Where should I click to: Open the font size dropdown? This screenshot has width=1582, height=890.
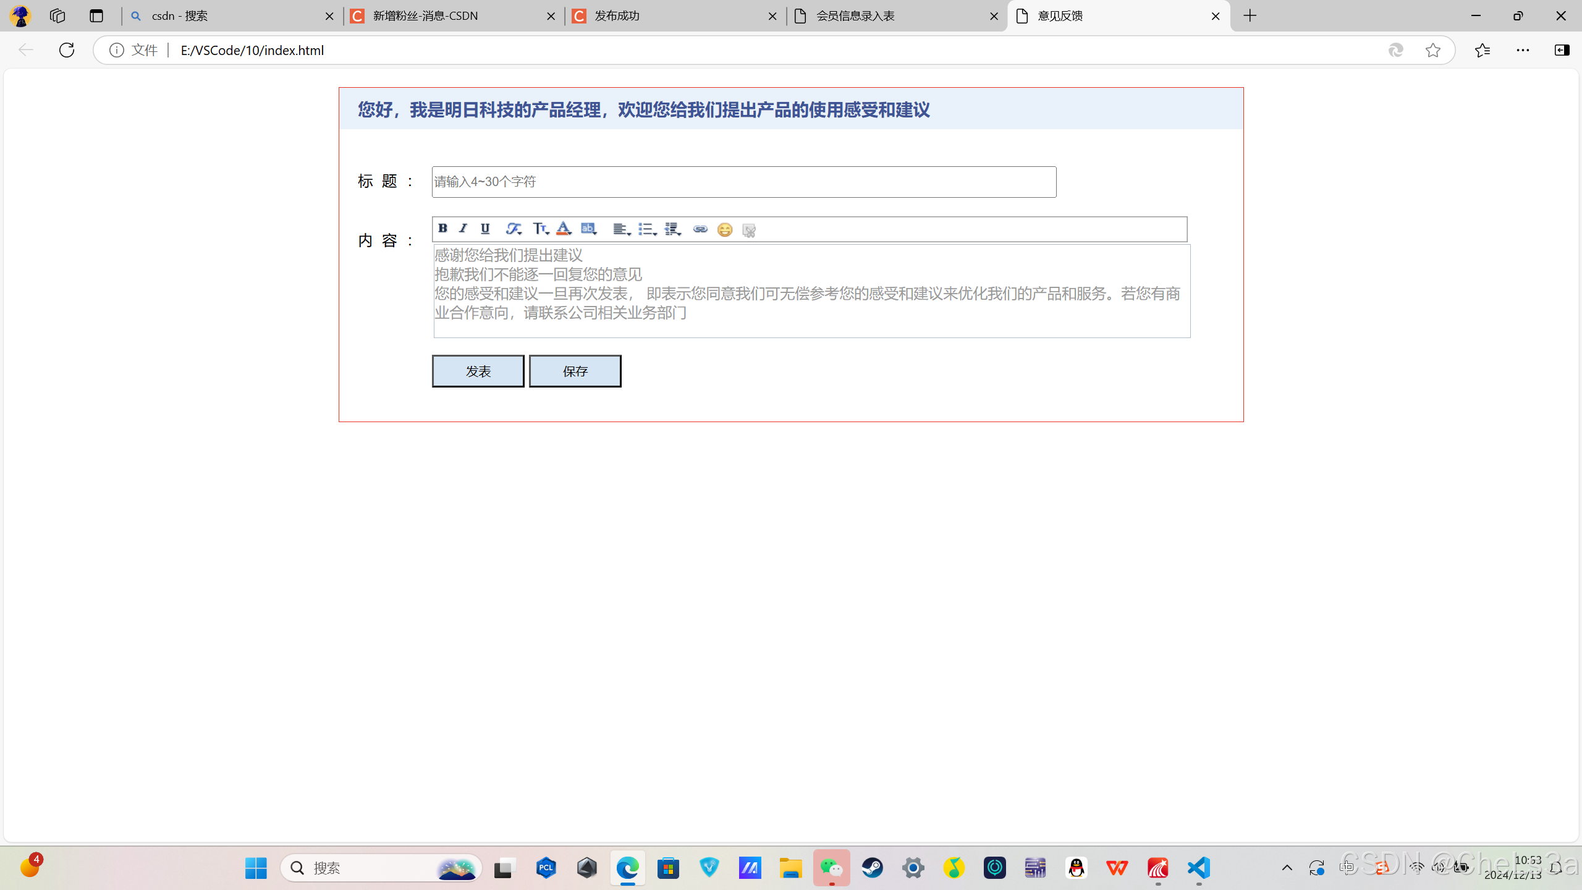click(541, 229)
